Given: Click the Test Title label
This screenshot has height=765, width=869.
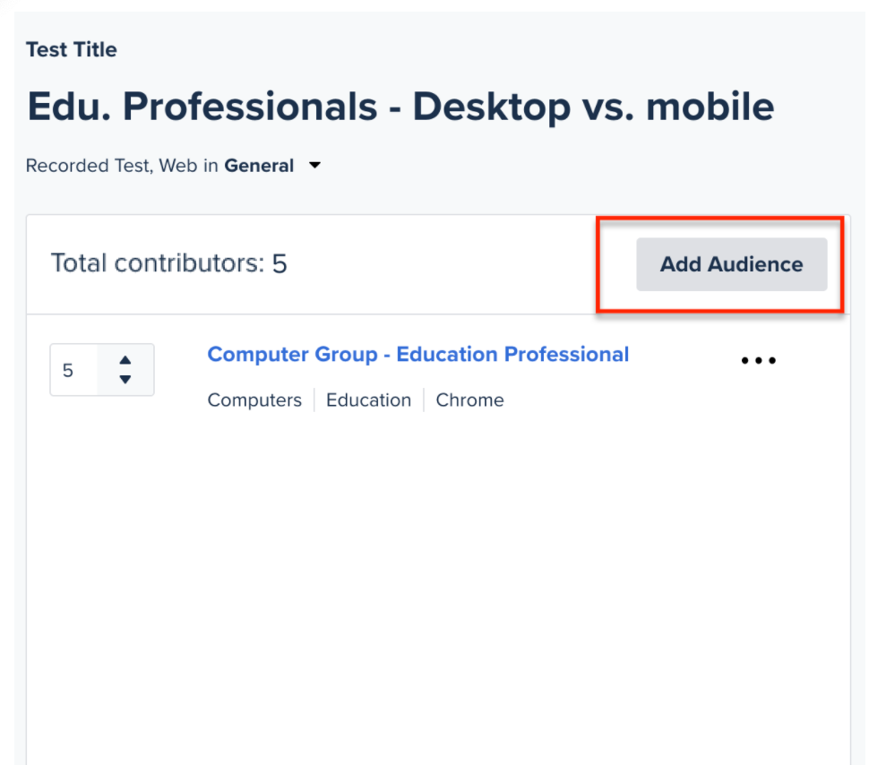Looking at the screenshot, I should point(71,49).
